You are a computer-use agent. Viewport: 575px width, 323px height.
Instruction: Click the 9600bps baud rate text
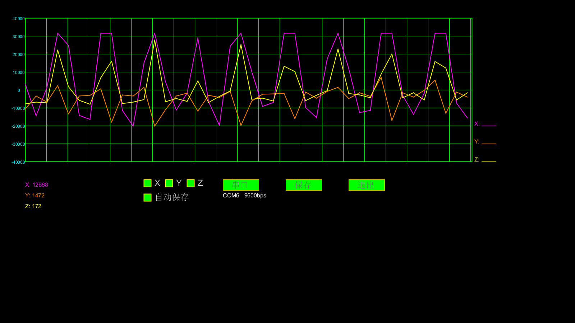255,196
